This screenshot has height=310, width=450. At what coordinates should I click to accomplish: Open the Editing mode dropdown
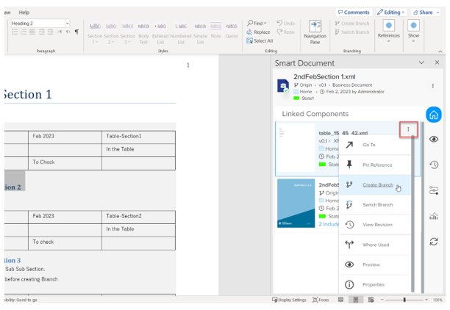click(x=391, y=12)
